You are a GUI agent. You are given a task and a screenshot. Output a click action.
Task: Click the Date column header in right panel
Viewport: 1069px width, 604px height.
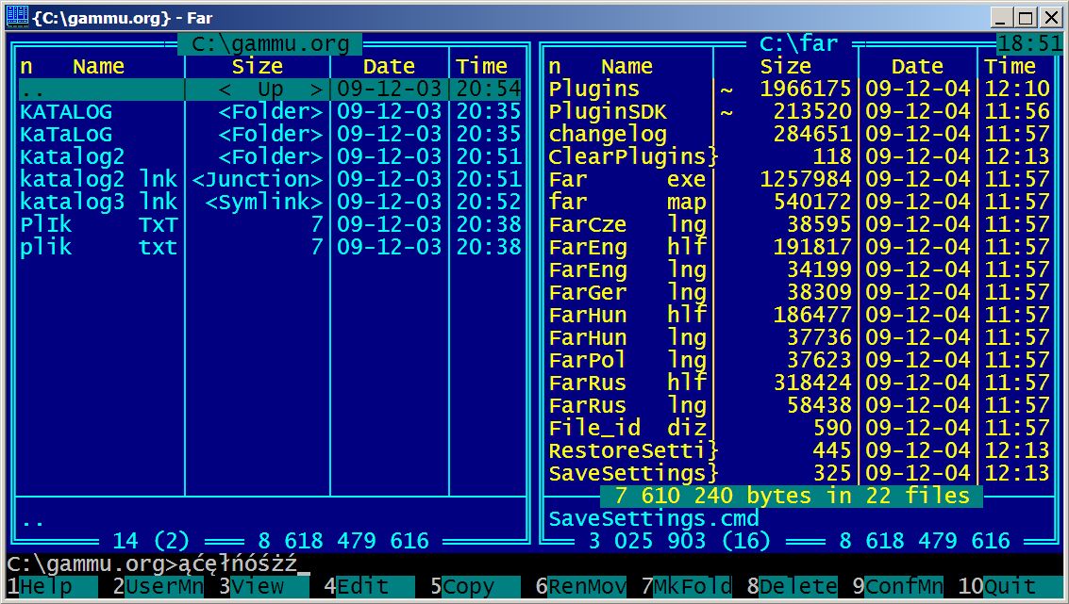point(918,67)
